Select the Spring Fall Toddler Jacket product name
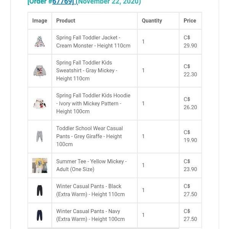Screen dimensions: 229x229 pos(93,42)
